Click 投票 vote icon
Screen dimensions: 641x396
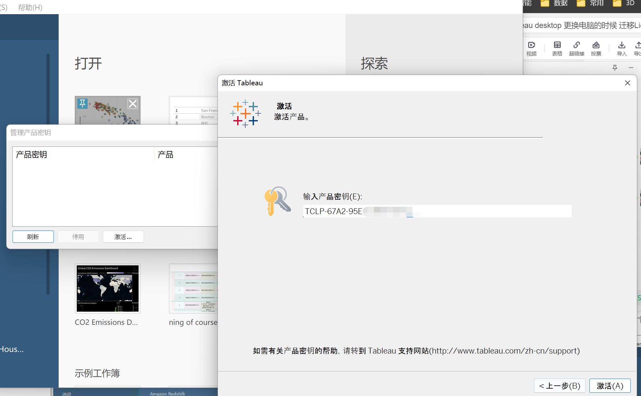[596, 48]
